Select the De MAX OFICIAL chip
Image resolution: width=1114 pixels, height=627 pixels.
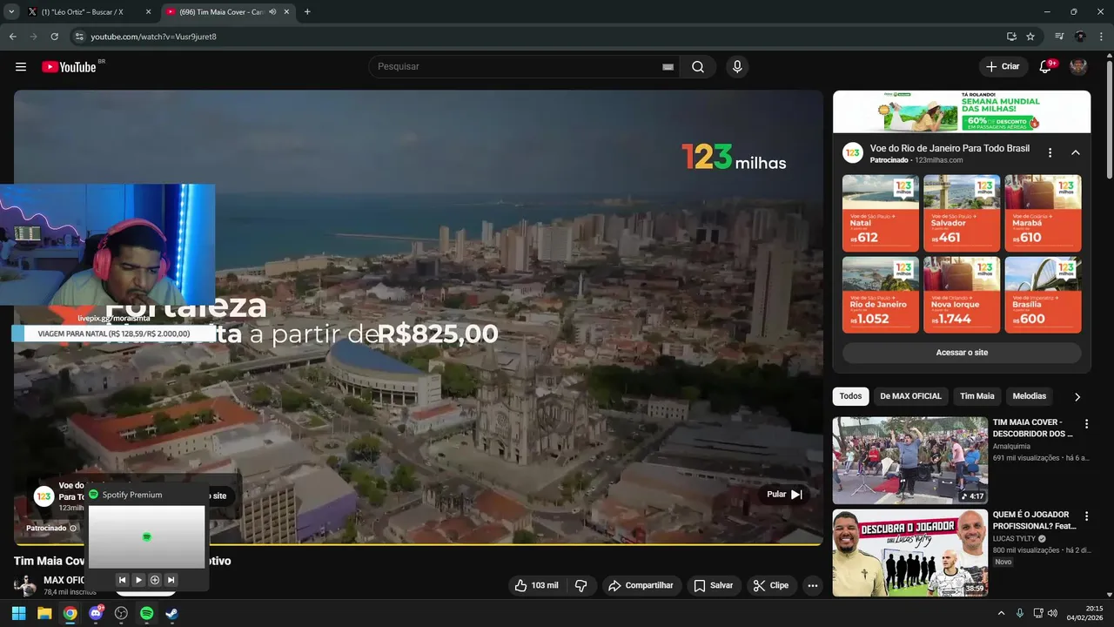[910, 396]
